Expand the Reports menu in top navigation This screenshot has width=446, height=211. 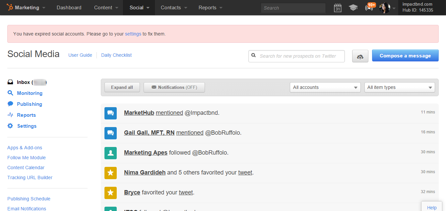[211, 7]
